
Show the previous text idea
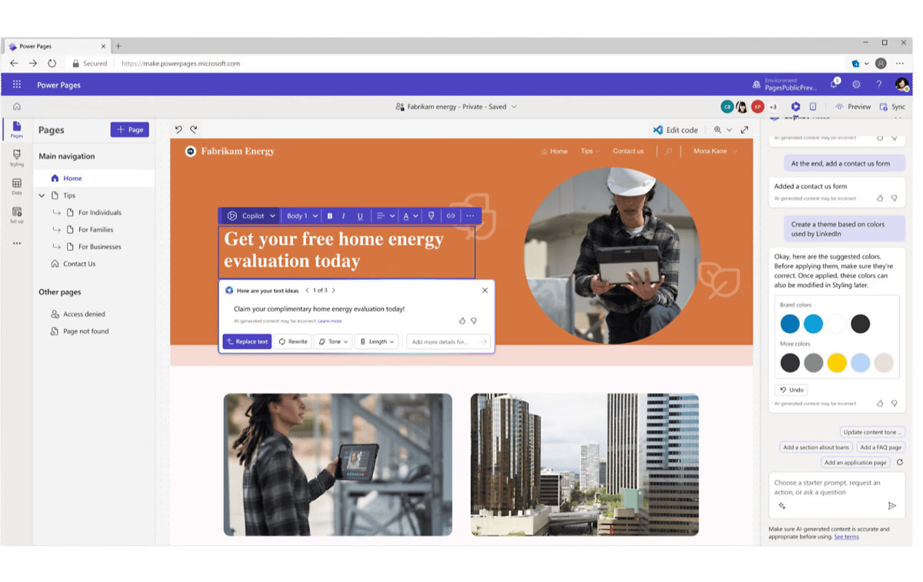point(308,291)
